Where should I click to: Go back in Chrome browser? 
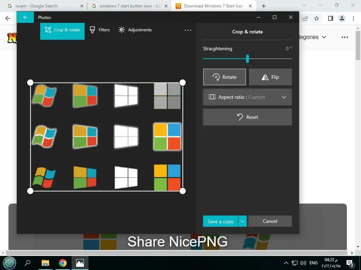pyautogui.click(x=8, y=18)
